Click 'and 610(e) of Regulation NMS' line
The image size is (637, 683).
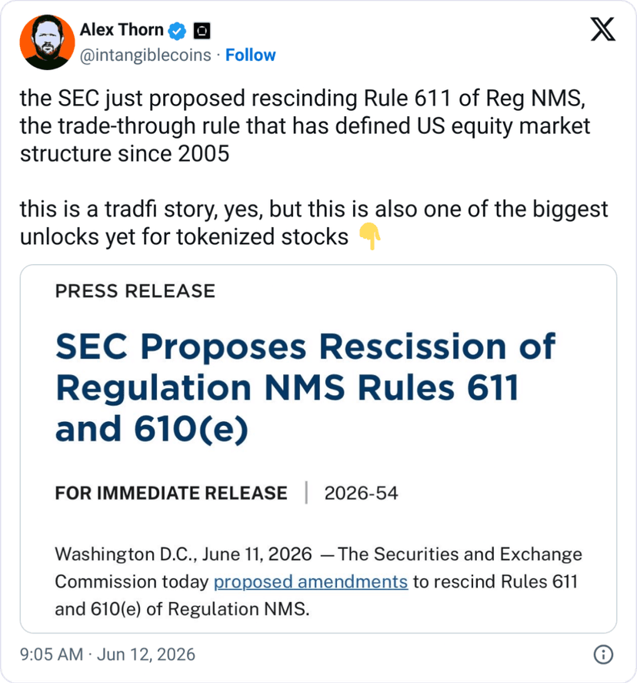click(x=182, y=609)
